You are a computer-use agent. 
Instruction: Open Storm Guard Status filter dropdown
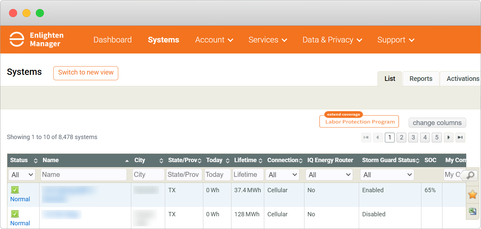point(387,175)
